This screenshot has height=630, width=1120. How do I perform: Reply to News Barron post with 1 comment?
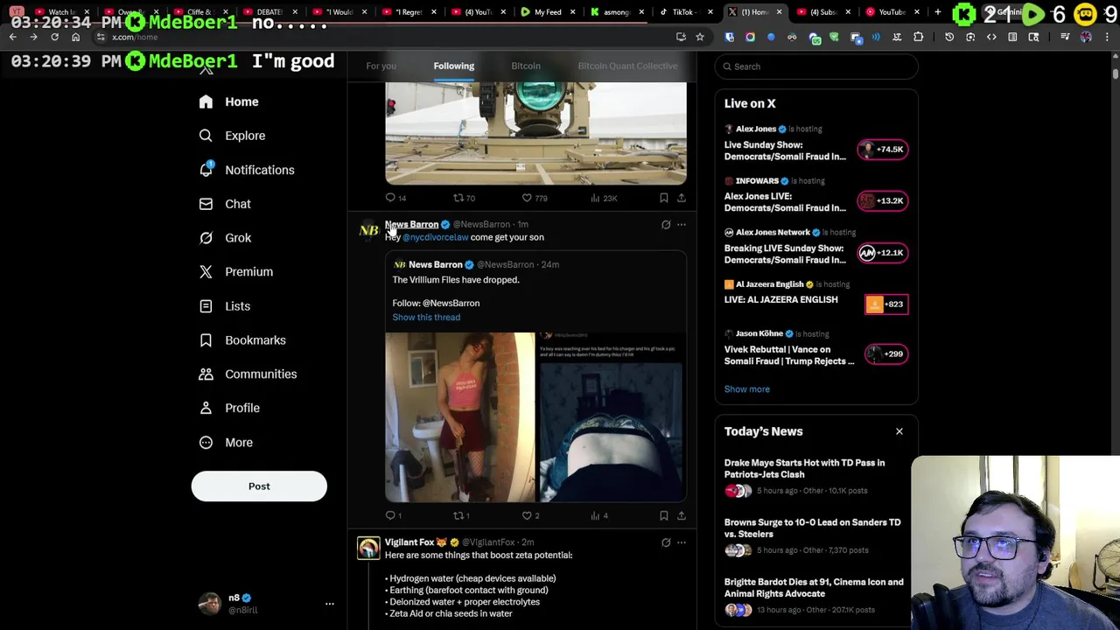[394, 515]
